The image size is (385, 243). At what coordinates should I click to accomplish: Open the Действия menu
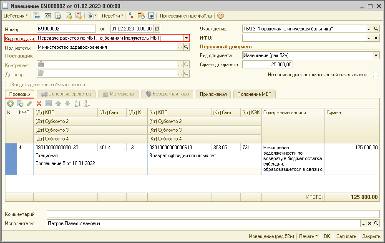point(16,16)
